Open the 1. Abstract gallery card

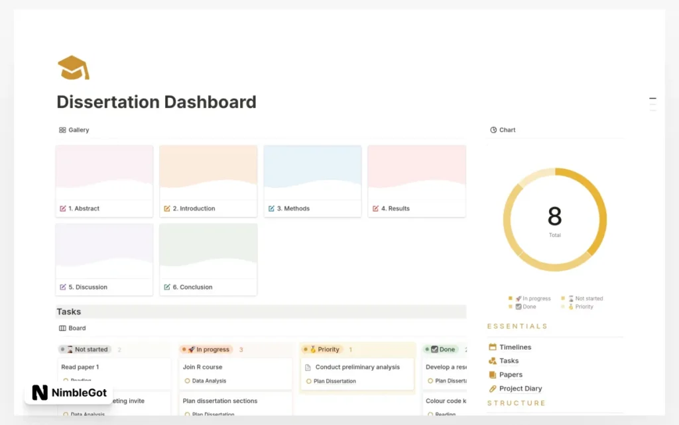tap(104, 181)
